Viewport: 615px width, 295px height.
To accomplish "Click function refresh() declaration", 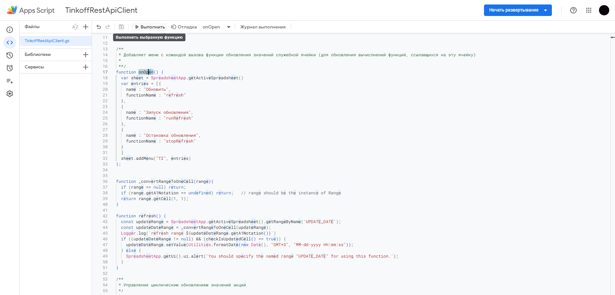I will (x=141, y=216).
